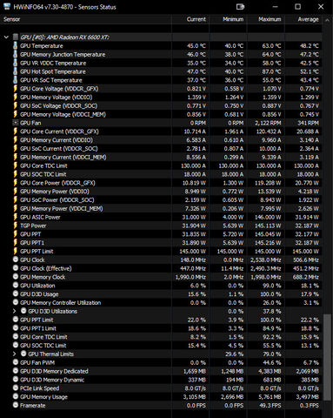Collapse the AMD Radeon RX 6600 XT group

click(6, 37)
